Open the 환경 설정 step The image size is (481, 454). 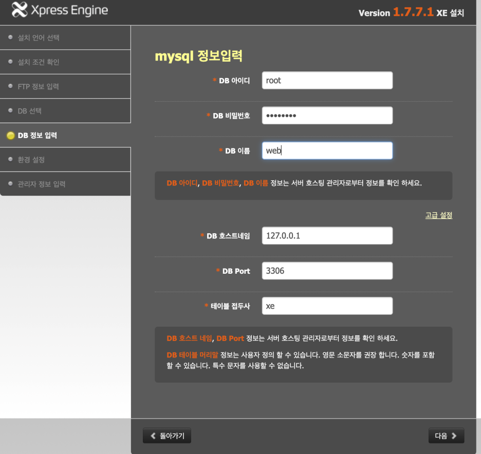click(x=65, y=159)
